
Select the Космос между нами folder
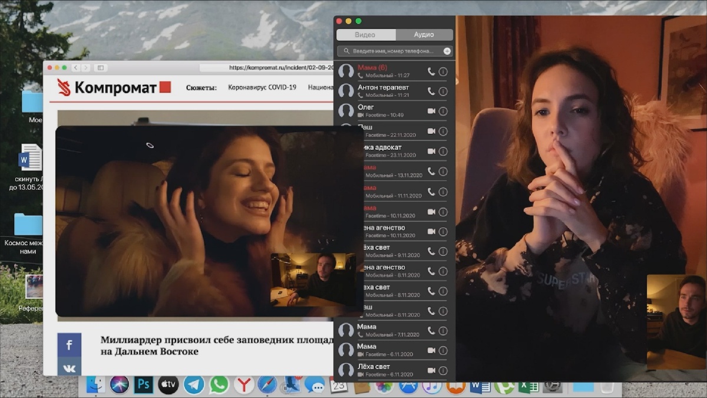click(x=28, y=225)
